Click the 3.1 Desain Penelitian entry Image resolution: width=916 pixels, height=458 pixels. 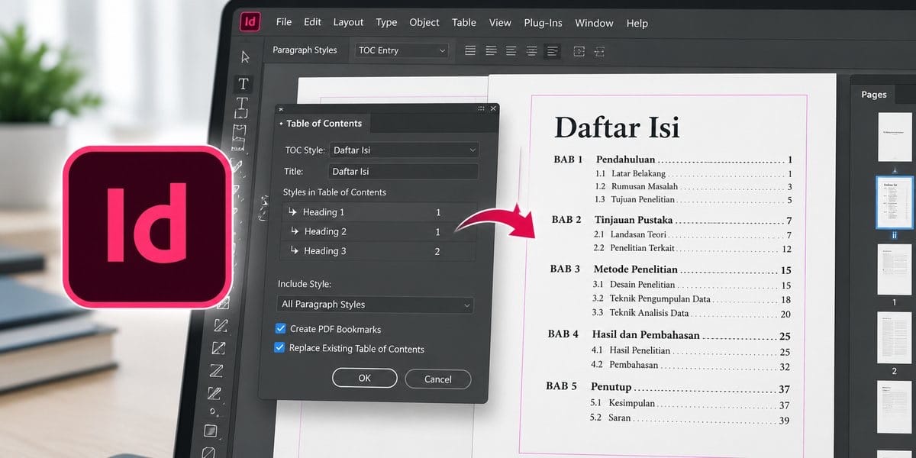pos(692,285)
